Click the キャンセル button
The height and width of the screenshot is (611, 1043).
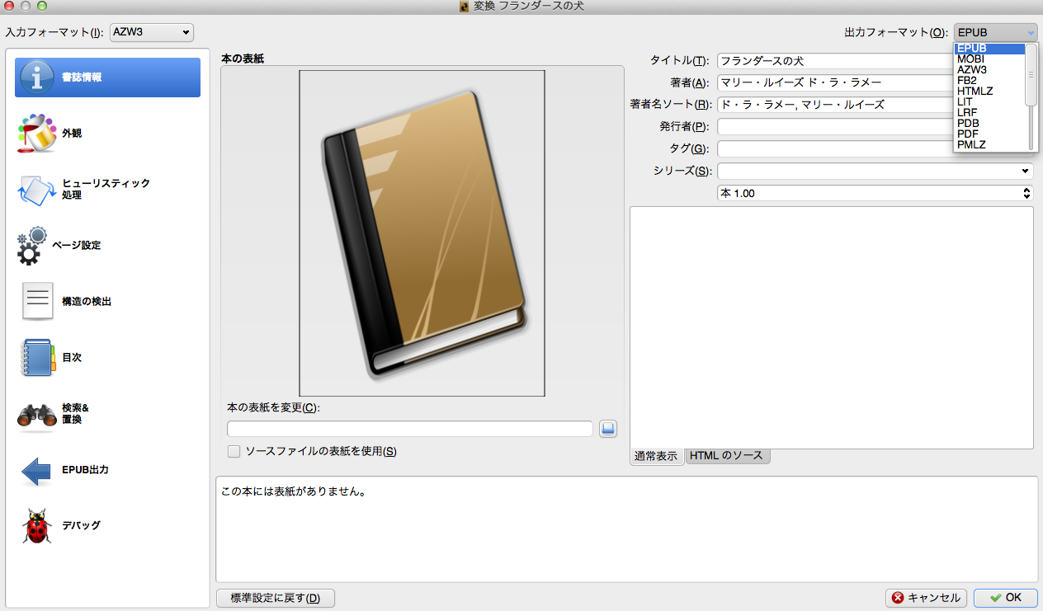point(926,598)
